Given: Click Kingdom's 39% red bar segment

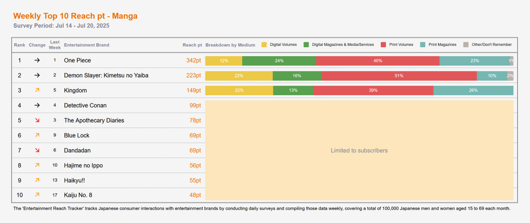Looking at the screenshot, I should pyautogui.click(x=373, y=91).
